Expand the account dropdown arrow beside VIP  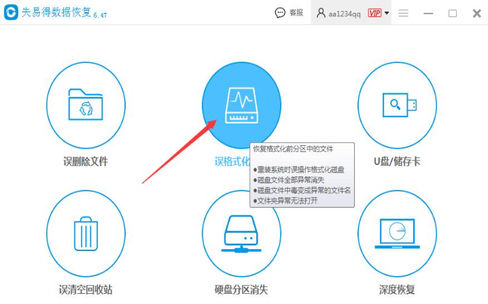[x=387, y=13]
